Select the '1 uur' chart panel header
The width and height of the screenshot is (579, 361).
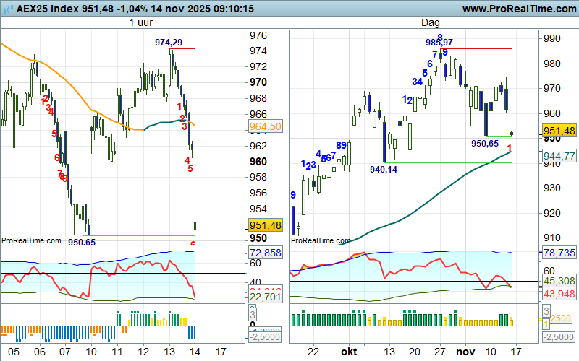coord(140,23)
